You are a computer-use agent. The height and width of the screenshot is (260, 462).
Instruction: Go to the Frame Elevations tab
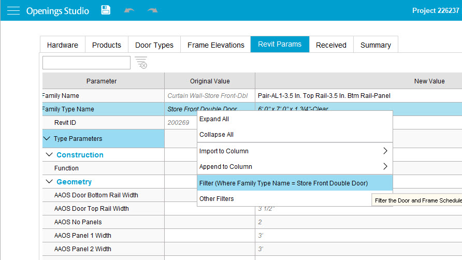(215, 45)
